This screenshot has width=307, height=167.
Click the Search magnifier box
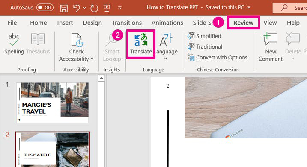[x=290, y=8]
